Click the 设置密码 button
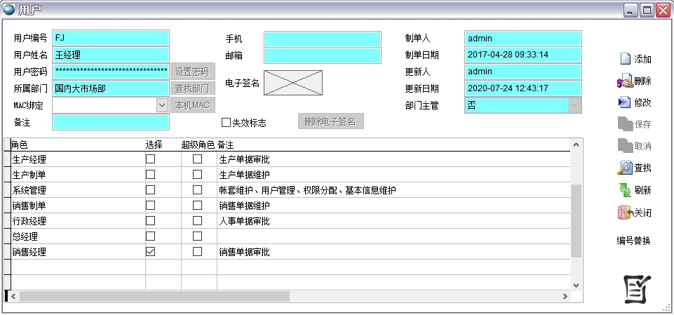This screenshot has height=315, width=674. [x=191, y=72]
